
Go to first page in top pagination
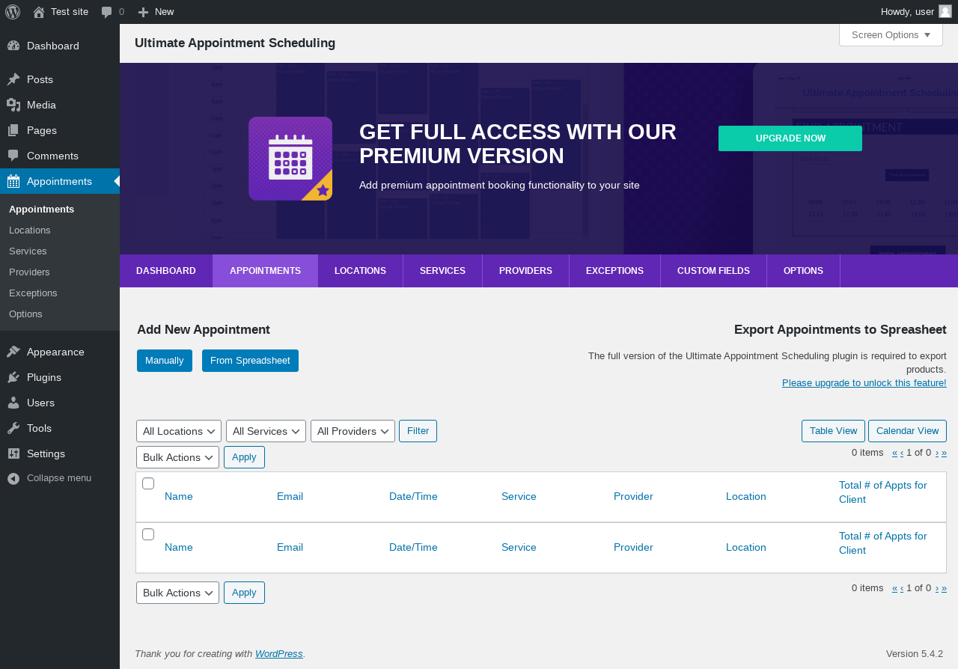click(x=895, y=453)
